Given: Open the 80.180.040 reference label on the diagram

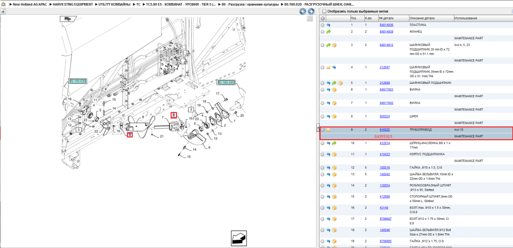Looking at the screenshot, I should tap(226, 82).
